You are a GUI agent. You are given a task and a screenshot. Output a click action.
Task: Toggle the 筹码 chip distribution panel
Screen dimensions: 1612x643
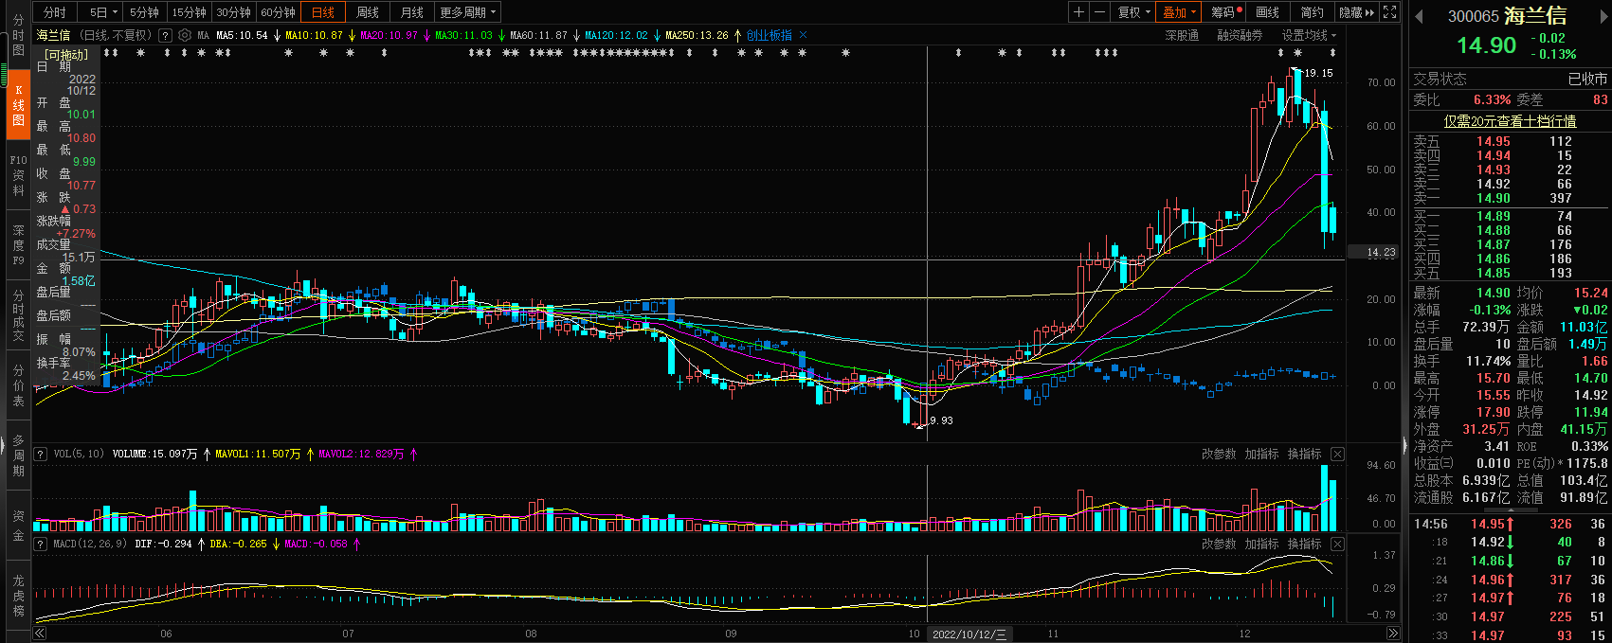tap(1226, 12)
